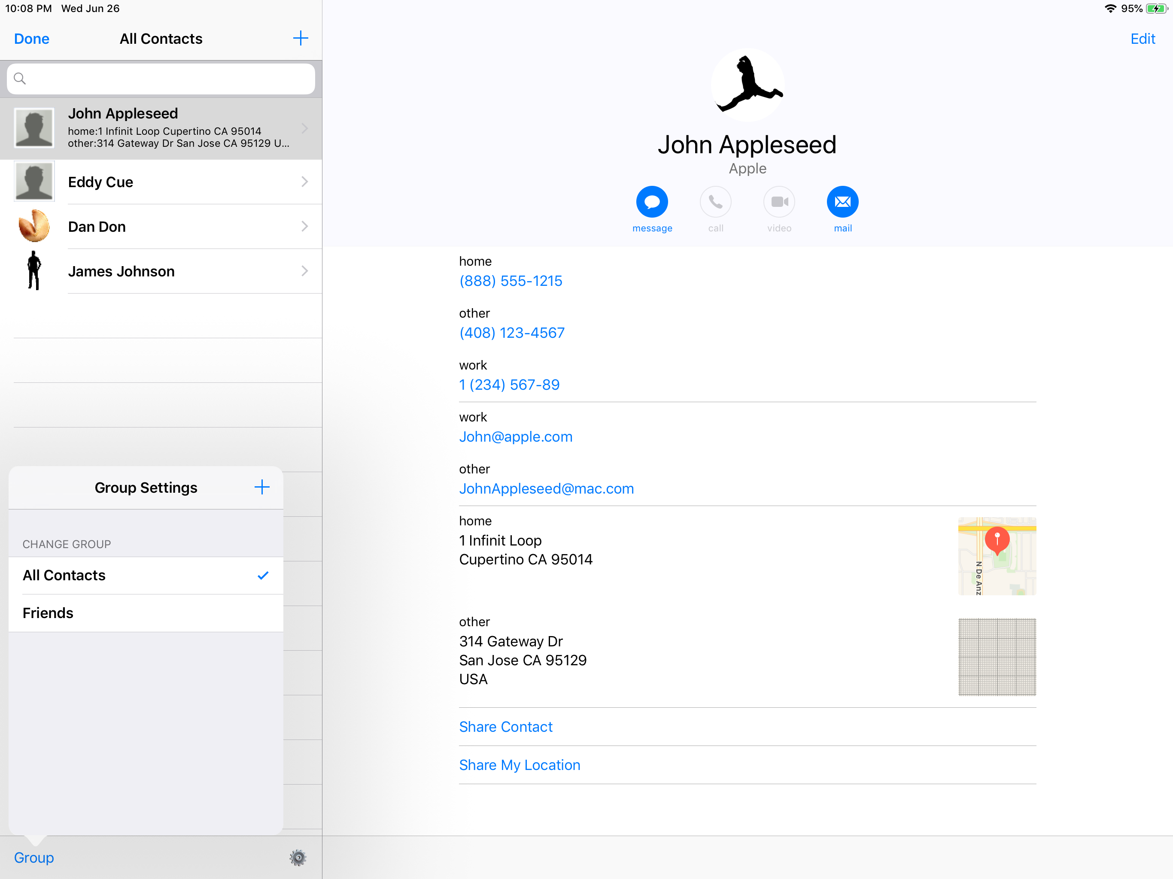Tap the message icon
Screen dimensions: 1173x879
click(652, 202)
